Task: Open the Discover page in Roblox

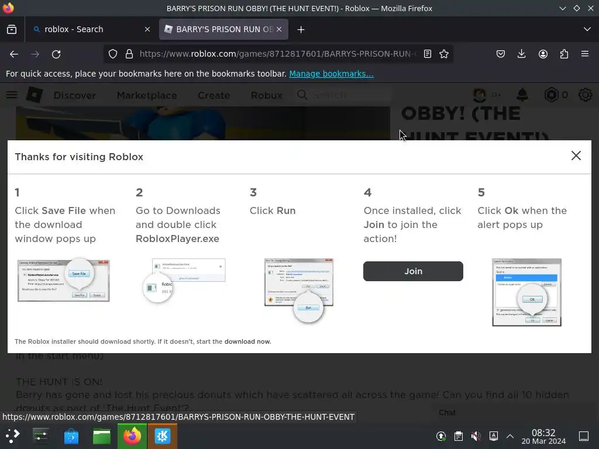Action: point(74,95)
